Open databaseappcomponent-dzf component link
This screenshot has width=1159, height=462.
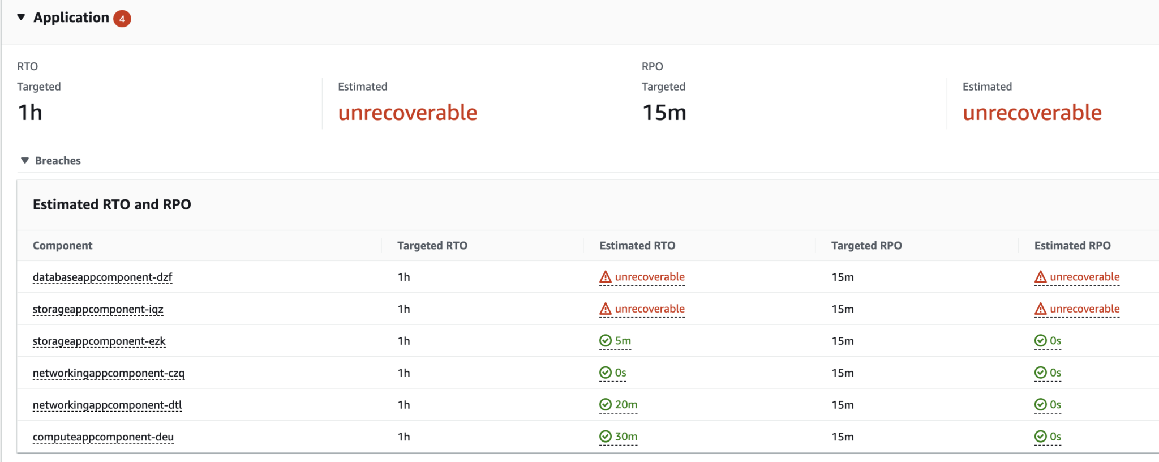coord(102,277)
